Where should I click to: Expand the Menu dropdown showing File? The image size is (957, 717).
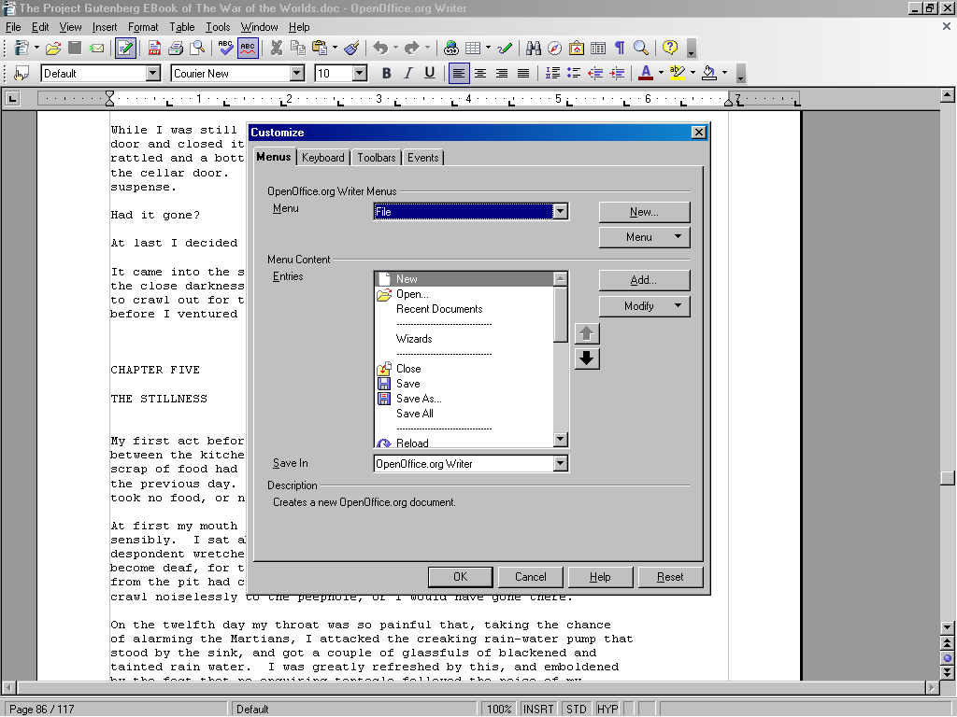click(x=560, y=212)
